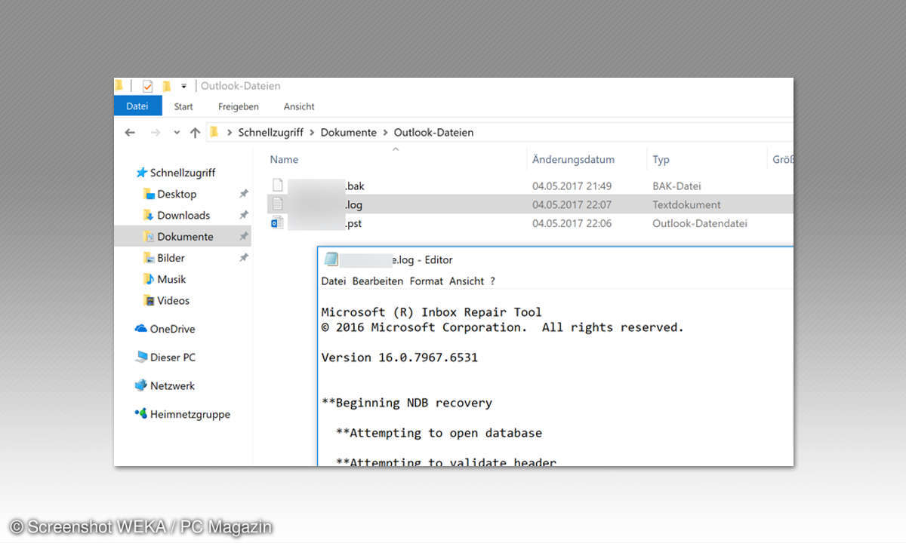Click date 04.05.2017 22:06

[x=572, y=223]
